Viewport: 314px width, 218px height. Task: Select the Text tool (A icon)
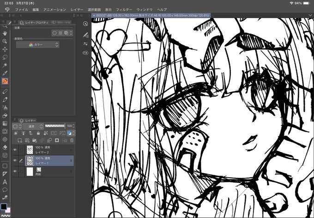5,182
